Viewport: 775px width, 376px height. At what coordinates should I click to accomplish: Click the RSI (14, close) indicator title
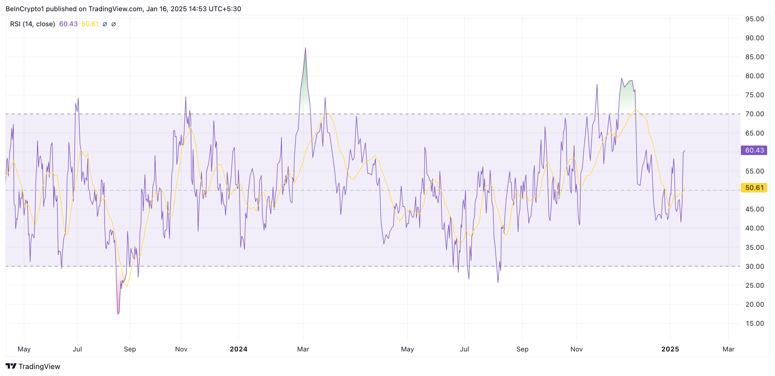pos(32,24)
